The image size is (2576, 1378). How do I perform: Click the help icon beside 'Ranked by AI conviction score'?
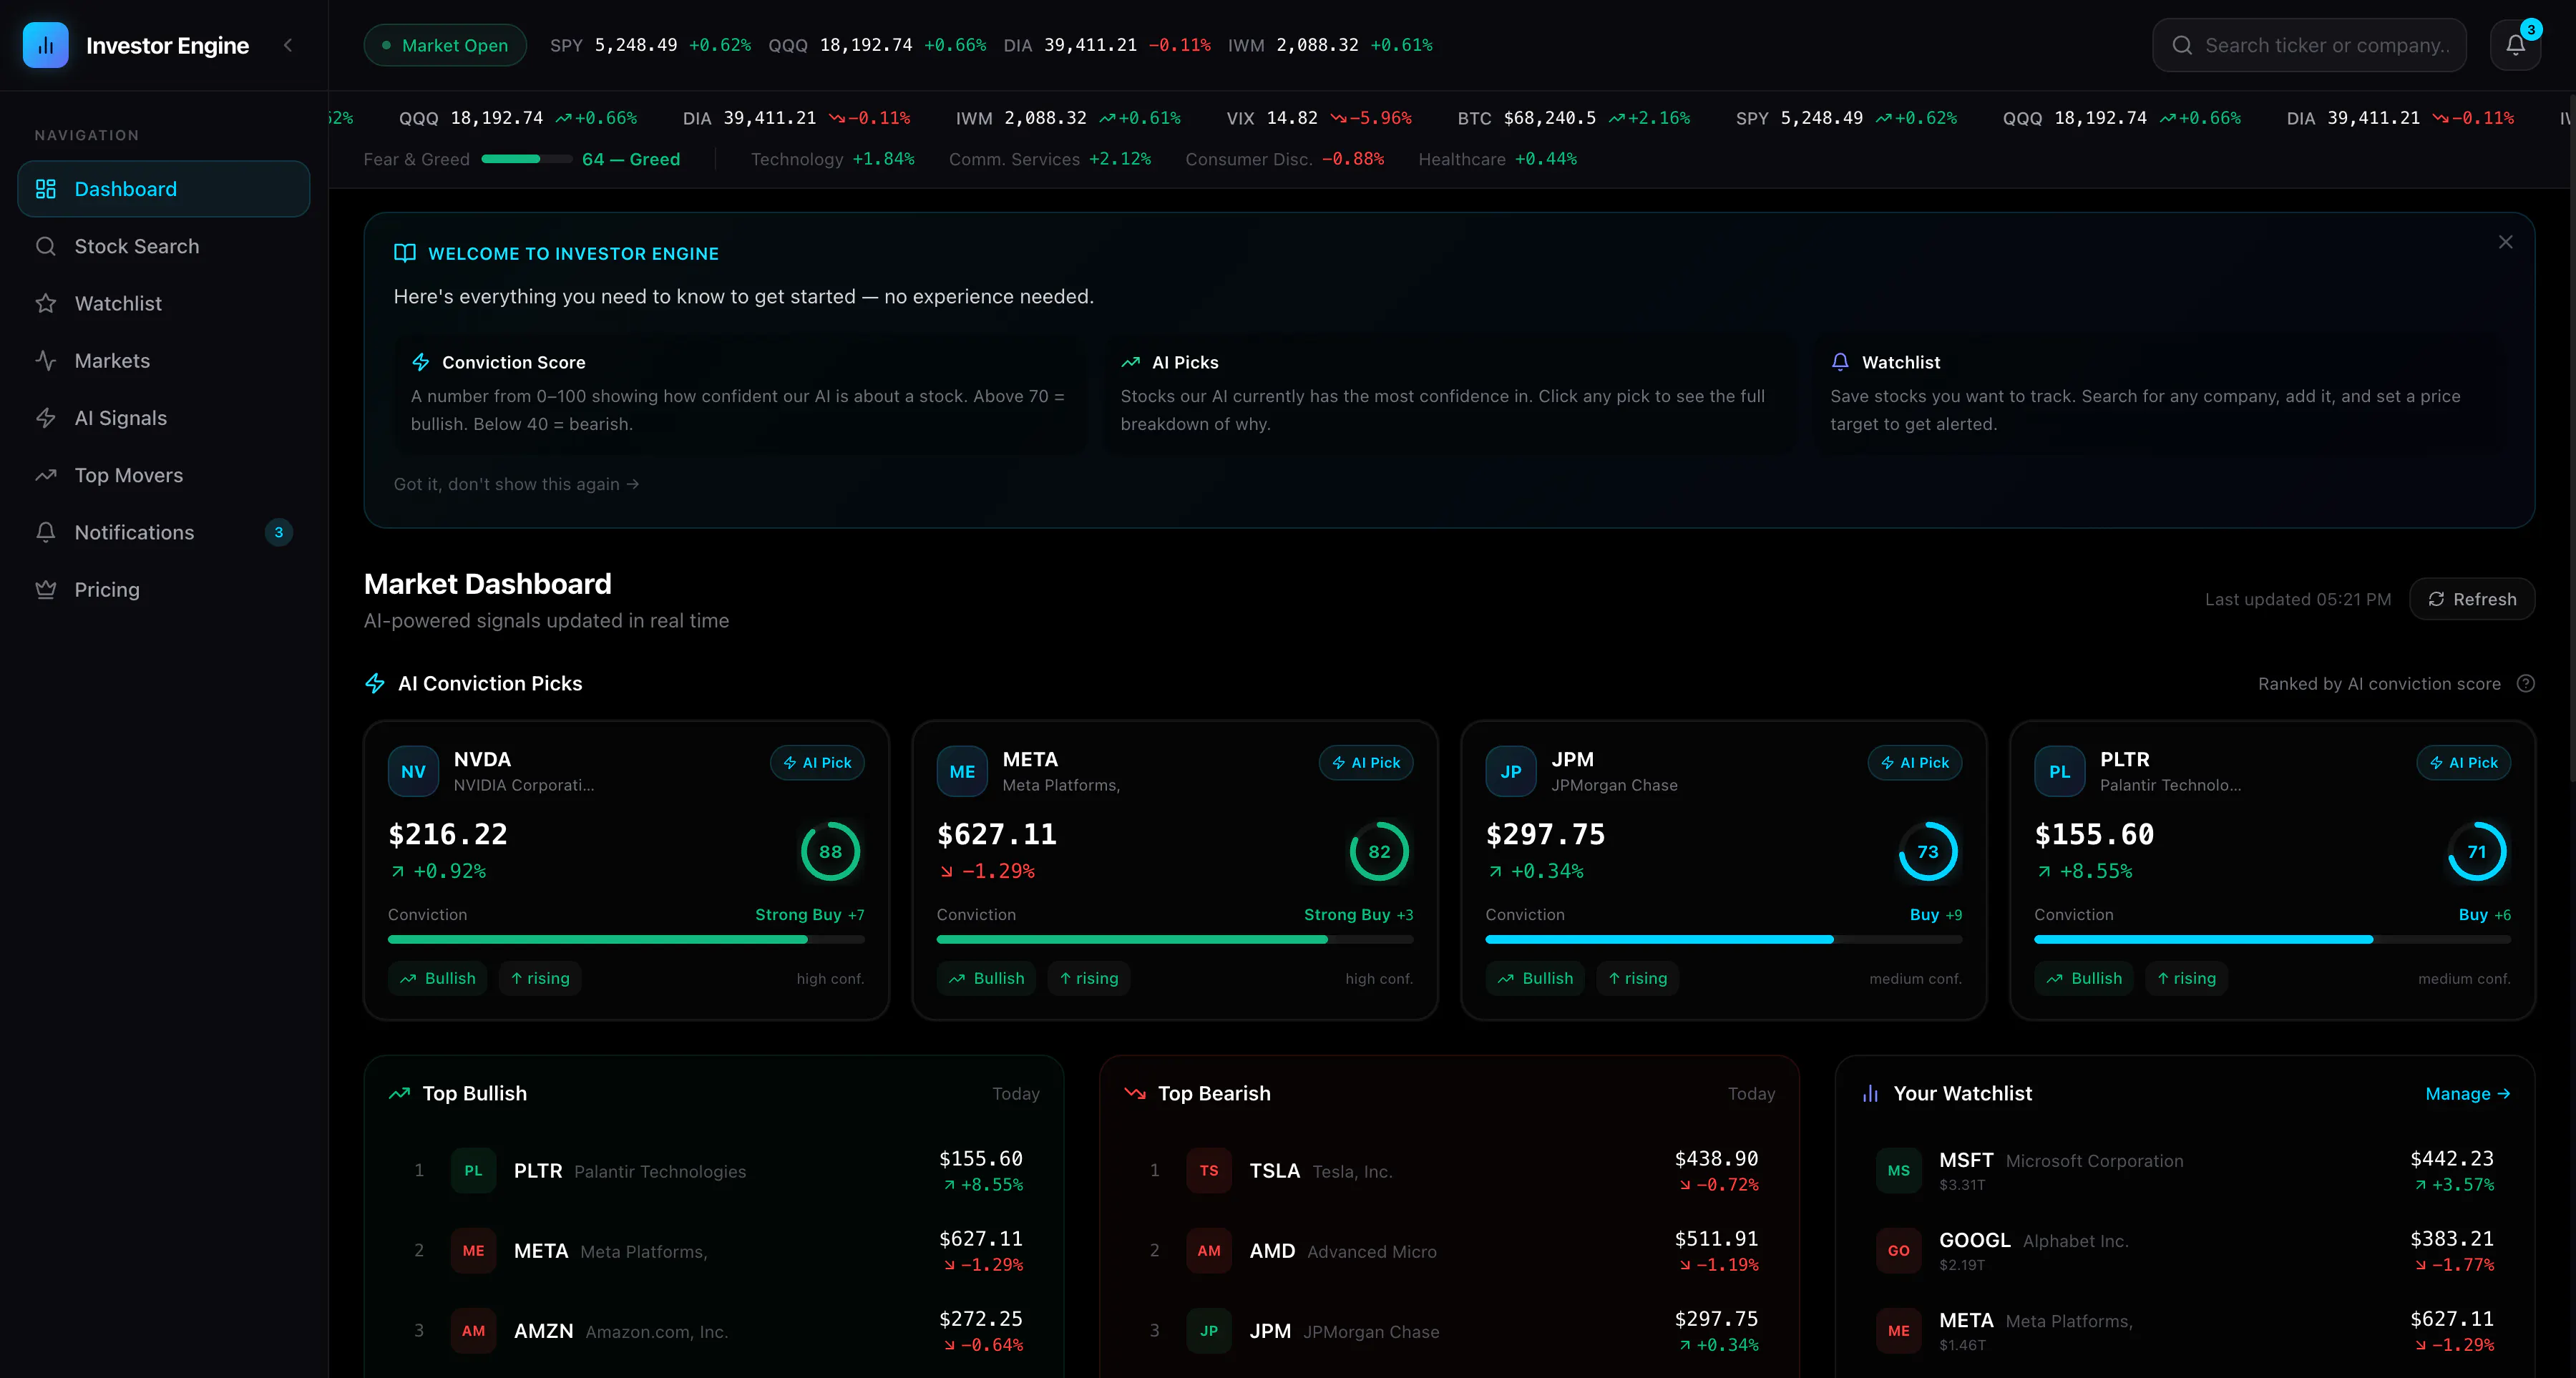(x=2525, y=684)
